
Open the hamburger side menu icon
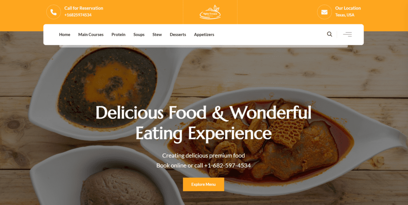tap(347, 34)
